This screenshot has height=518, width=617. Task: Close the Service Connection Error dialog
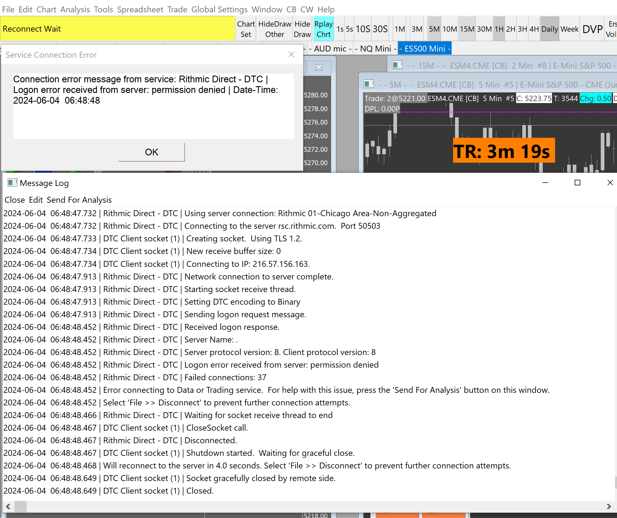291,54
